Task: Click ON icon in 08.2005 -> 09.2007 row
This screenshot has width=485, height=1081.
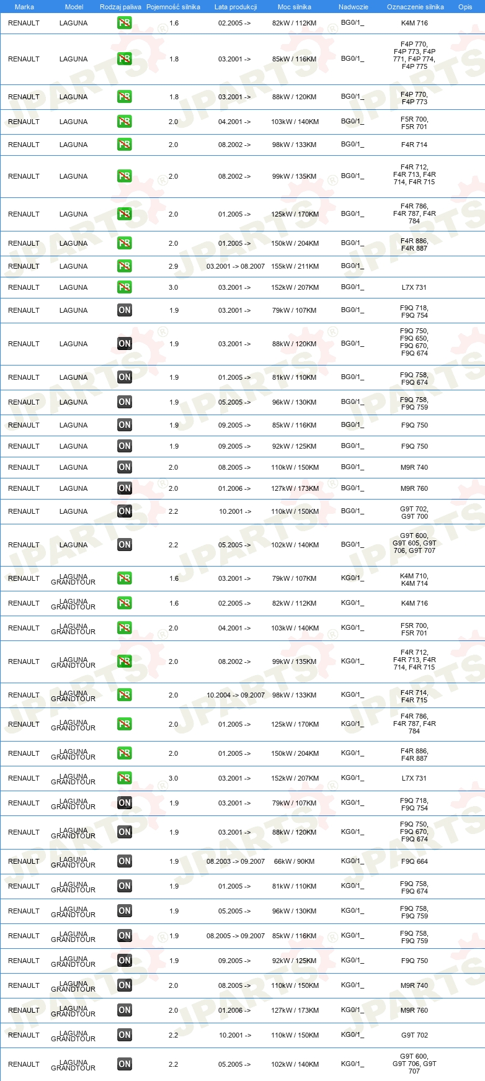Action: click(x=125, y=936)
